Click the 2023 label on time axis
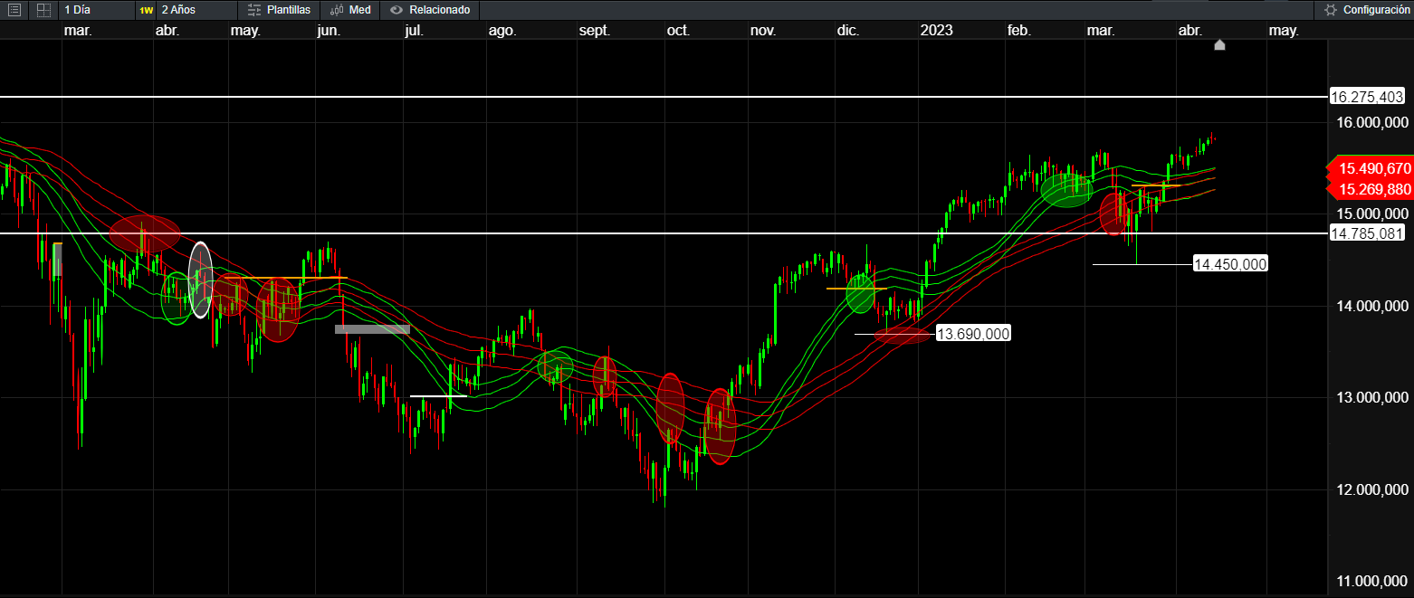 coord(936,31)
